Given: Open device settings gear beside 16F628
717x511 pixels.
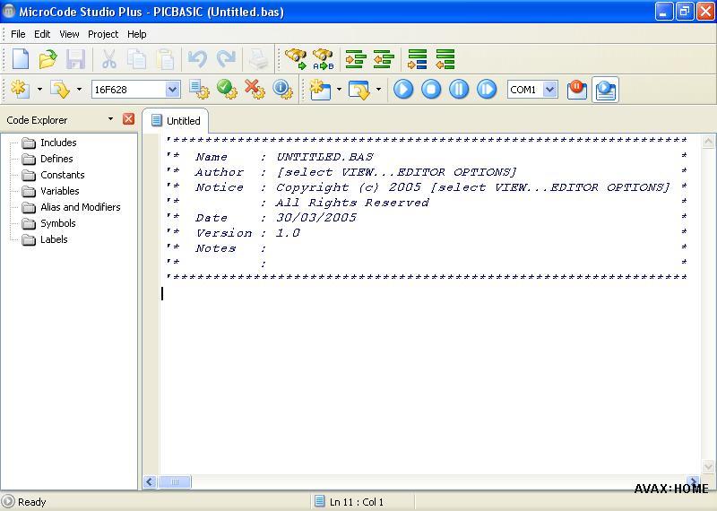Looking at the screenshot, I should [x=199, y=89].
